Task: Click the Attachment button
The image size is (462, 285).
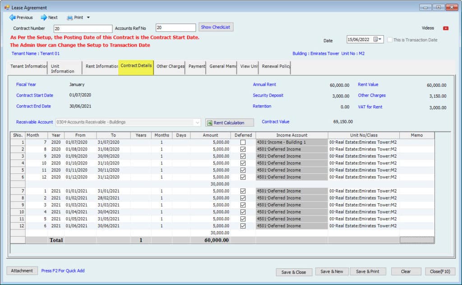Action: [x=22, y=271]
